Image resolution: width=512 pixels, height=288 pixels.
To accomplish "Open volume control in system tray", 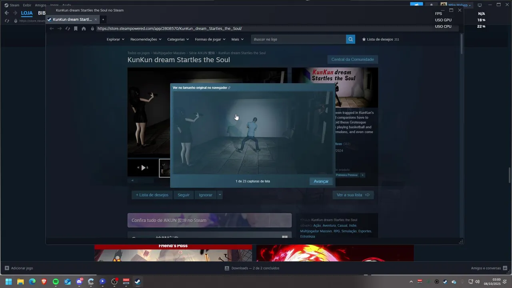I will (x=477, y=282).
